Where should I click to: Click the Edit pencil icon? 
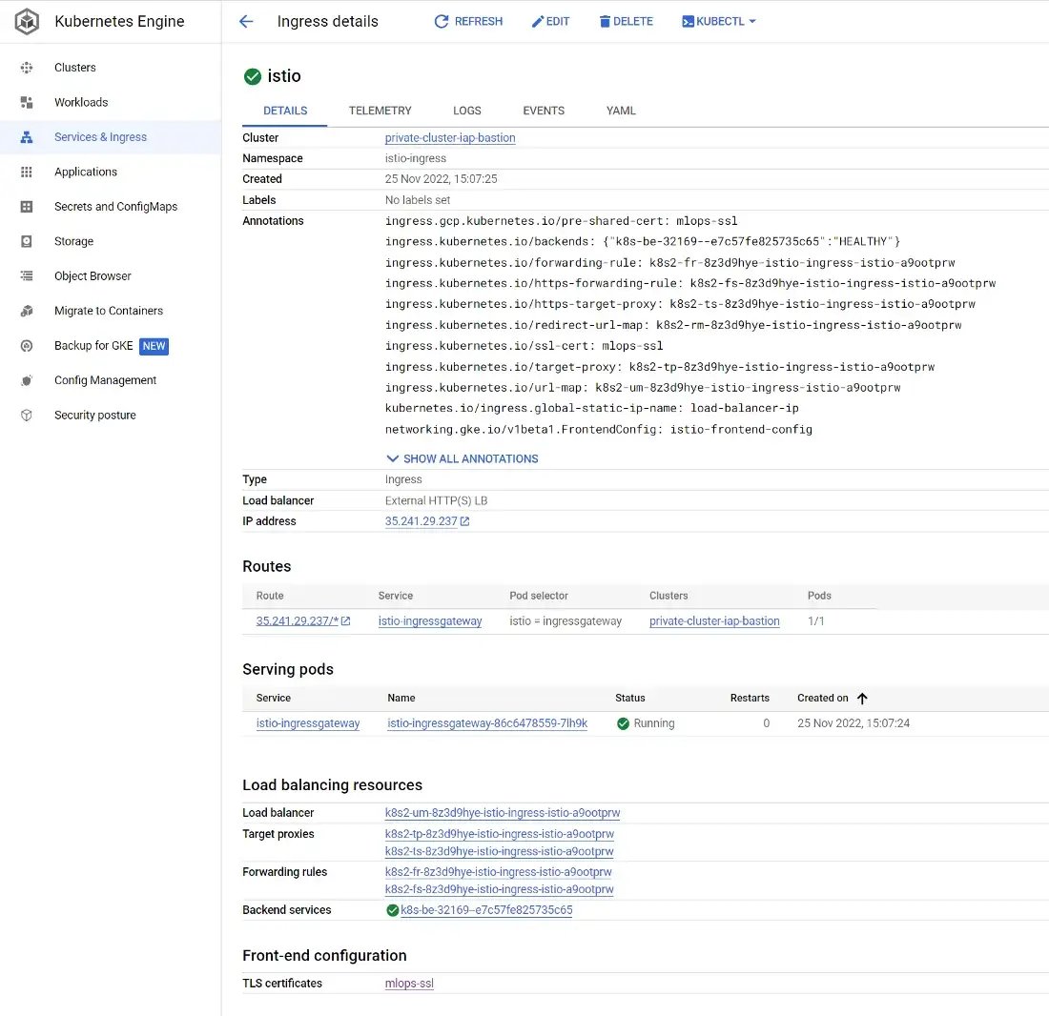[x=538, y=21]
